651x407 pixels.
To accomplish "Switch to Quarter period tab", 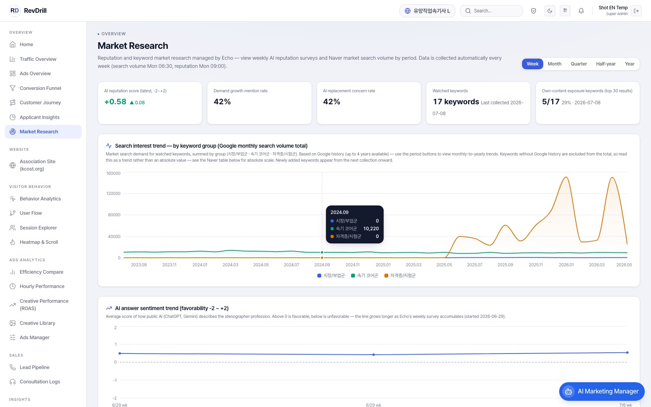I will pos(579,64).
